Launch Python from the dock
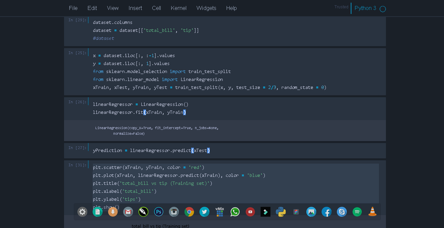Image resolution: width=444 pixels, height=228 pixels. point(281,212)
